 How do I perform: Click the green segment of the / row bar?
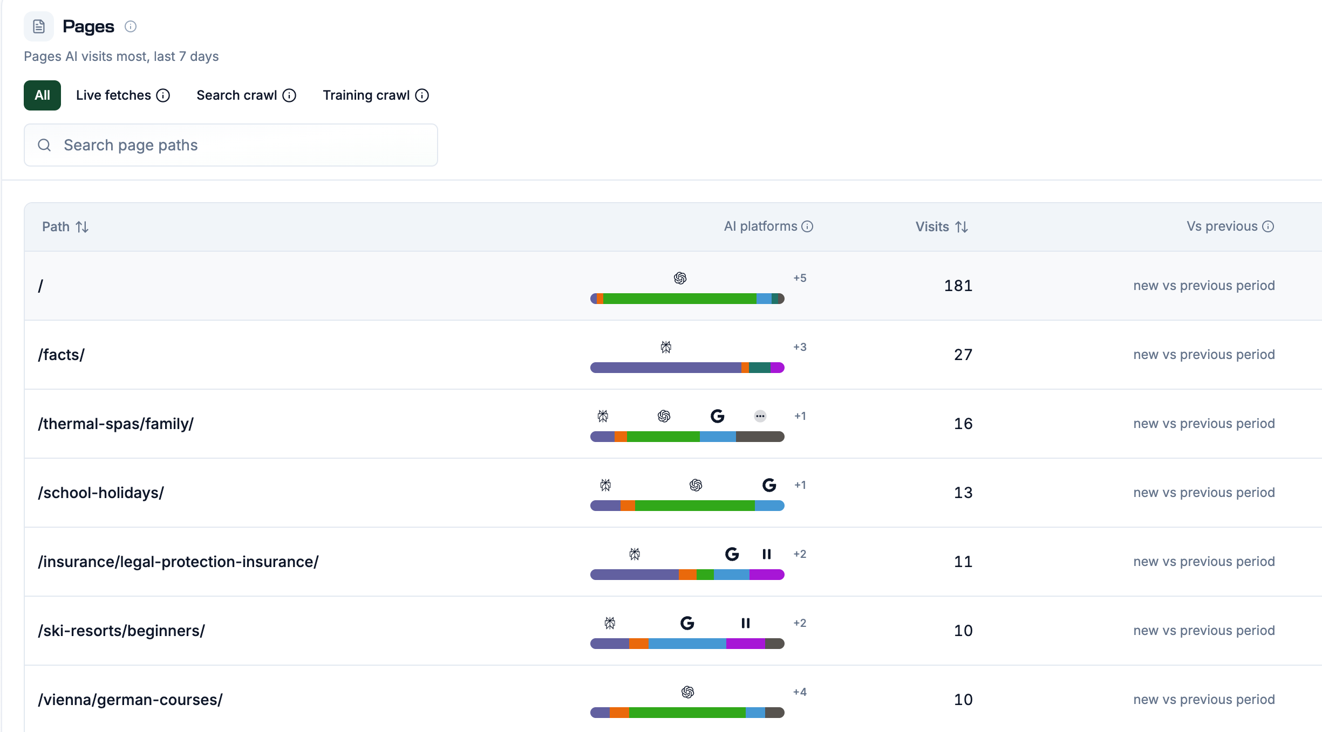coord(679,299)
